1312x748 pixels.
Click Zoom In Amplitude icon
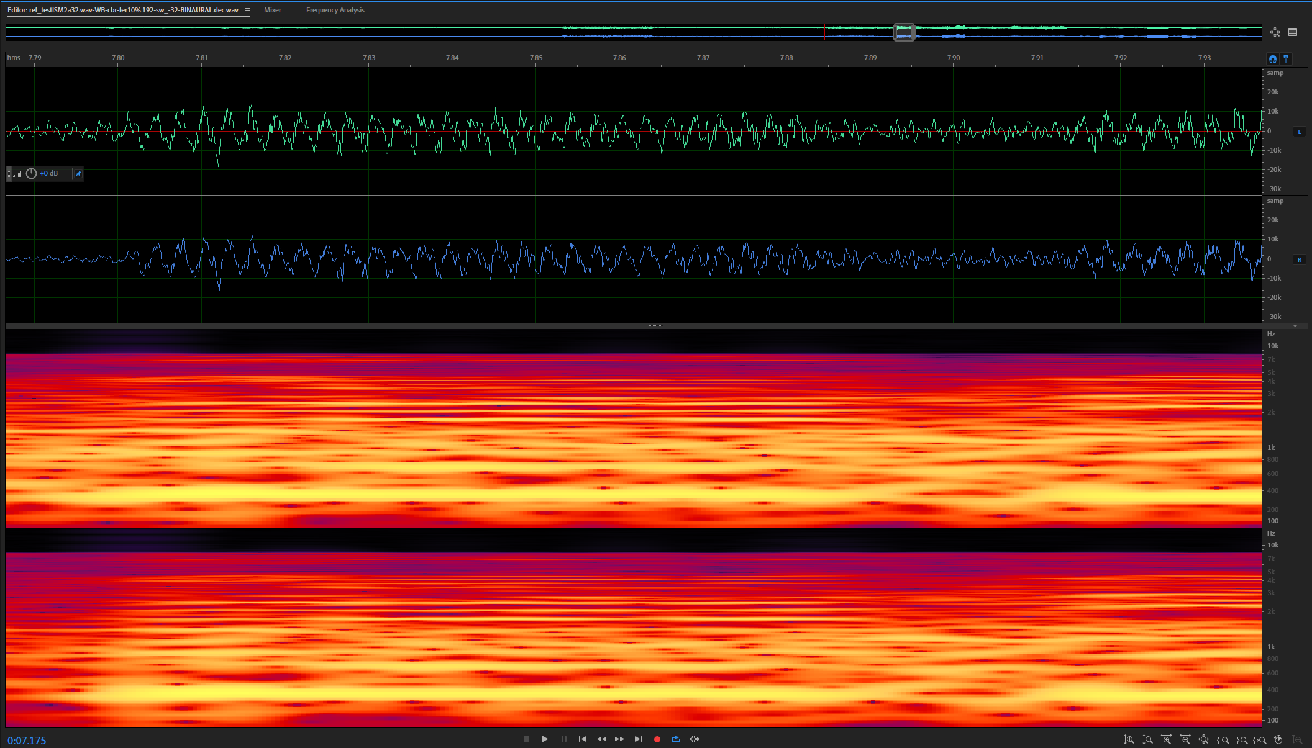pos(1129,739)
